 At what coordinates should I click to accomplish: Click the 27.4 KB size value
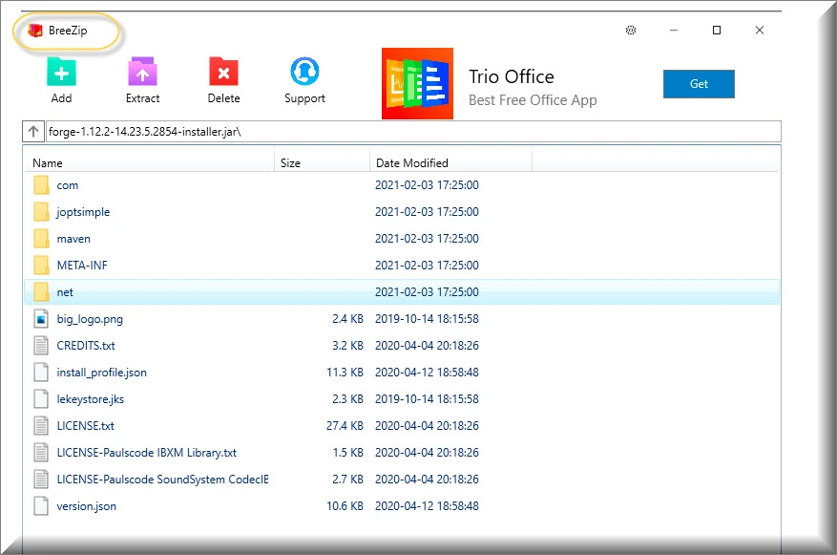tap(345, 426)
